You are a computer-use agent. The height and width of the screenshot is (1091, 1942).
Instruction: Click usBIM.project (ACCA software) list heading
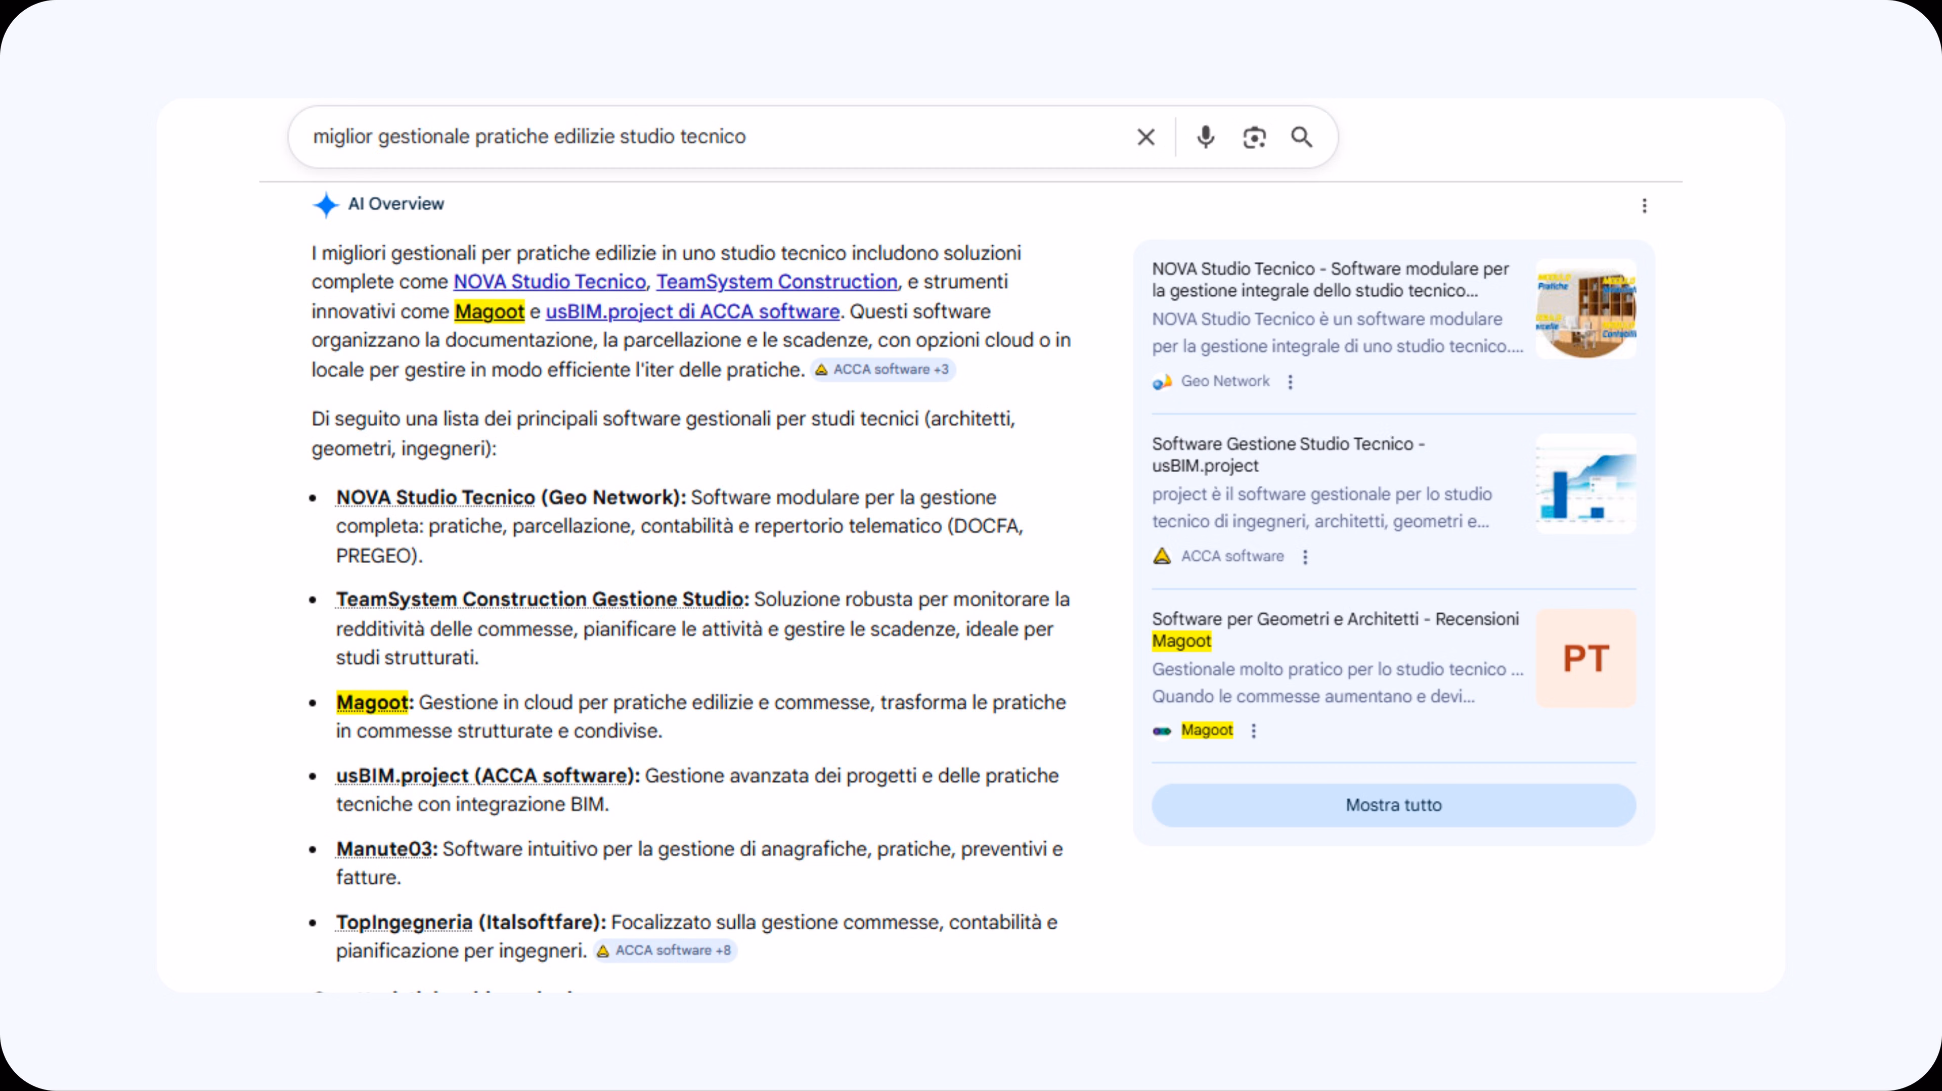click(488, 776)
